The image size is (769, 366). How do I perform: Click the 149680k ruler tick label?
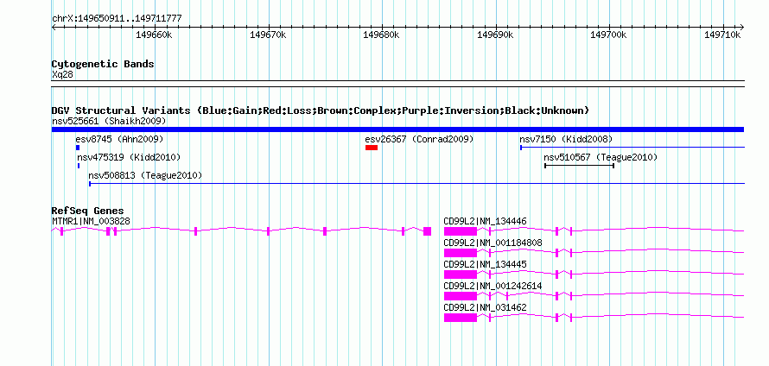[x=381, y=35]
